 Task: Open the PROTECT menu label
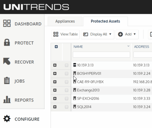(24, 43)
